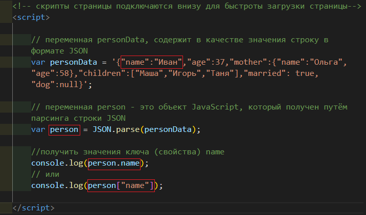Click comment 'получить значения ключа (свойства) name'

click(128, 152)
